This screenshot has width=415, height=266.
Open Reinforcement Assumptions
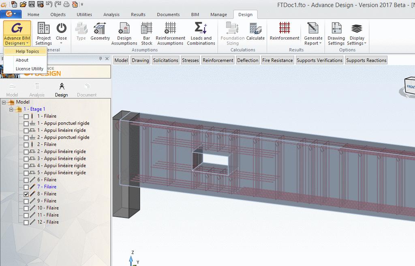coord(170,33)
